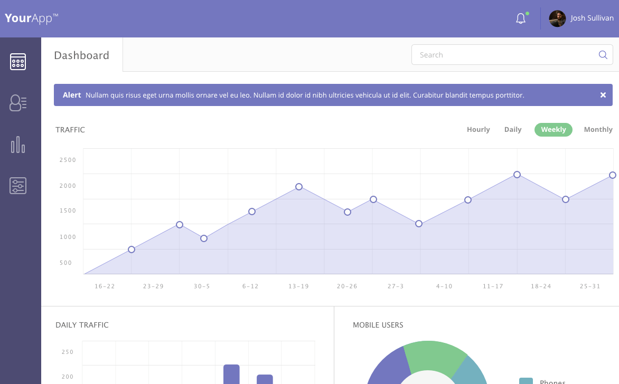Image resolution: width=619 pixels, height=384 pixels.
Task: Click the Josh Sullivan username
Action: click(x=592, y=18)
